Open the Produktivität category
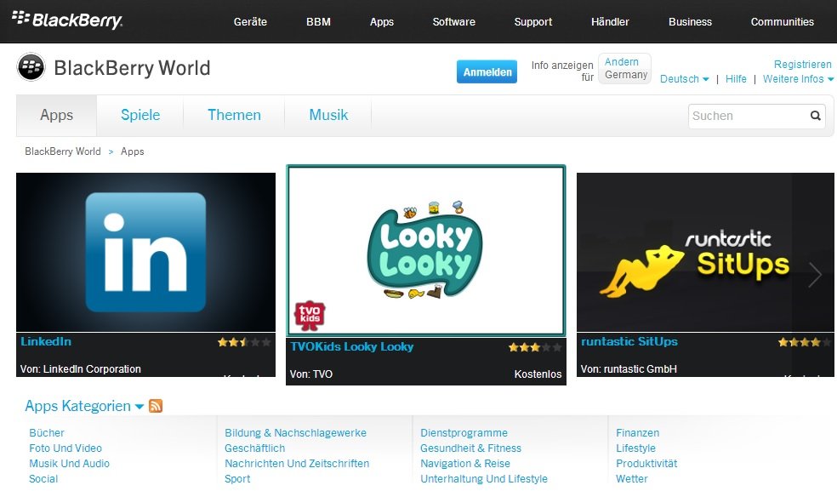This screenshot has width=837, height=491. click(x=646, y=464)
